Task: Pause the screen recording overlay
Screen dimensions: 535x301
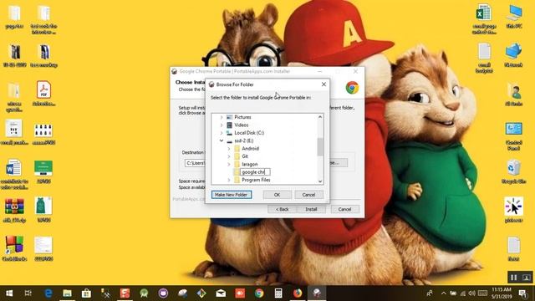Action: click(x=513, y=278)
